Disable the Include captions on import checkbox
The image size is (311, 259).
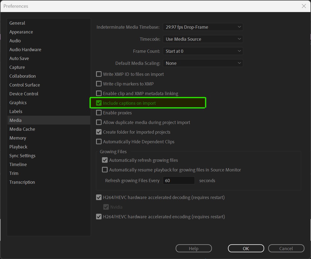pyautogui.click(x=99, y=103)
